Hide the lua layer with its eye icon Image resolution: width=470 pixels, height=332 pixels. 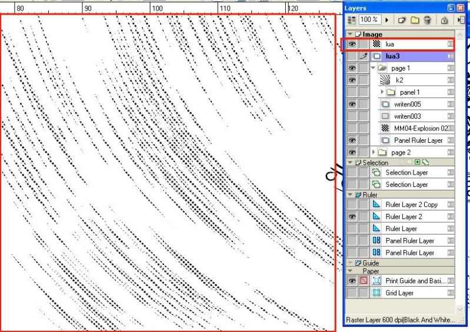pos(352,44)
